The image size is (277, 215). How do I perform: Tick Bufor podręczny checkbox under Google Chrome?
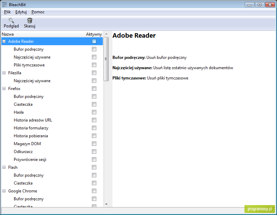[x=94, y=199]
